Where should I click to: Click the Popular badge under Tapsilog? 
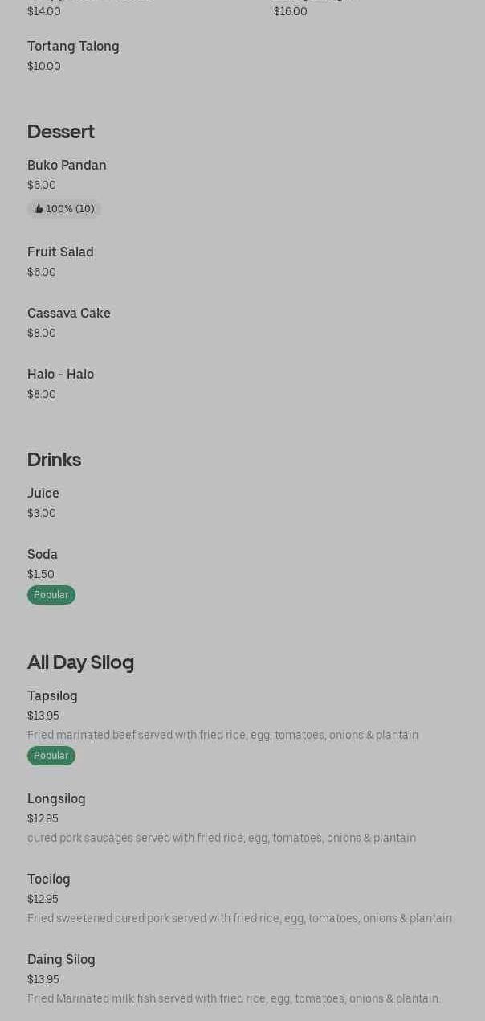51,756
